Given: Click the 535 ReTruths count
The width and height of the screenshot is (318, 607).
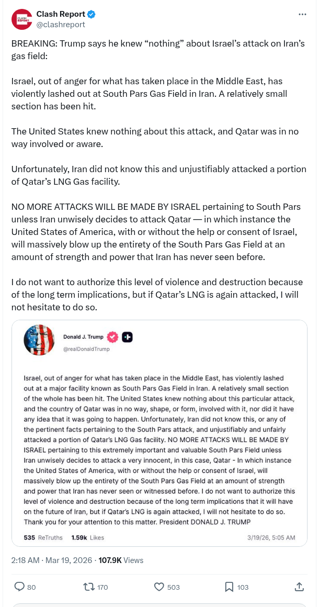Looking at the screenshot, I should coord(43,537).
